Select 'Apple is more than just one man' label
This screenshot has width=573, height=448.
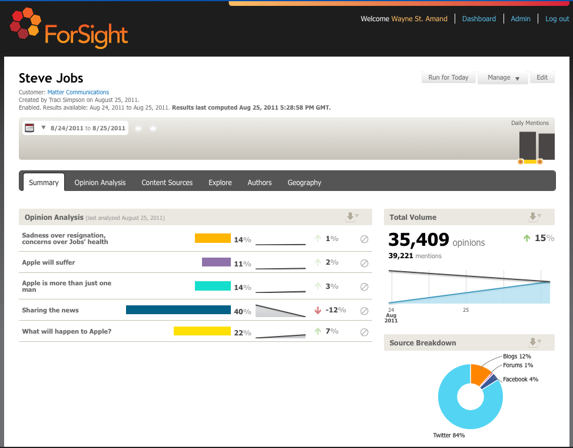click(67, 286)
